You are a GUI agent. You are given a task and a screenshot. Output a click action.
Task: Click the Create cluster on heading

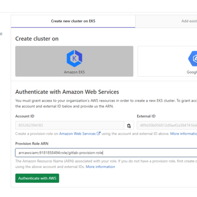pyautogui.click(x=37, y=39)
